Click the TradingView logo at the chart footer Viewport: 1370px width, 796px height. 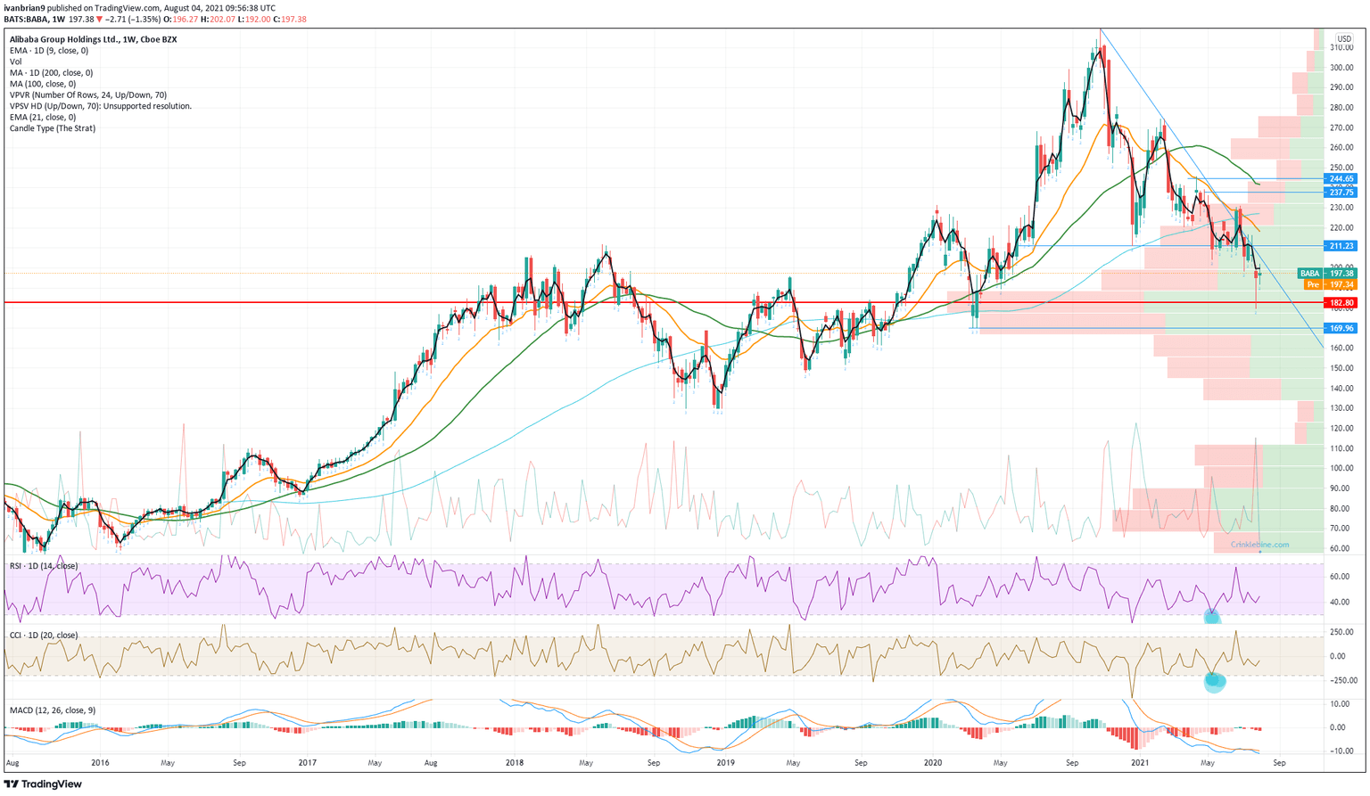(x=43, y=784)
